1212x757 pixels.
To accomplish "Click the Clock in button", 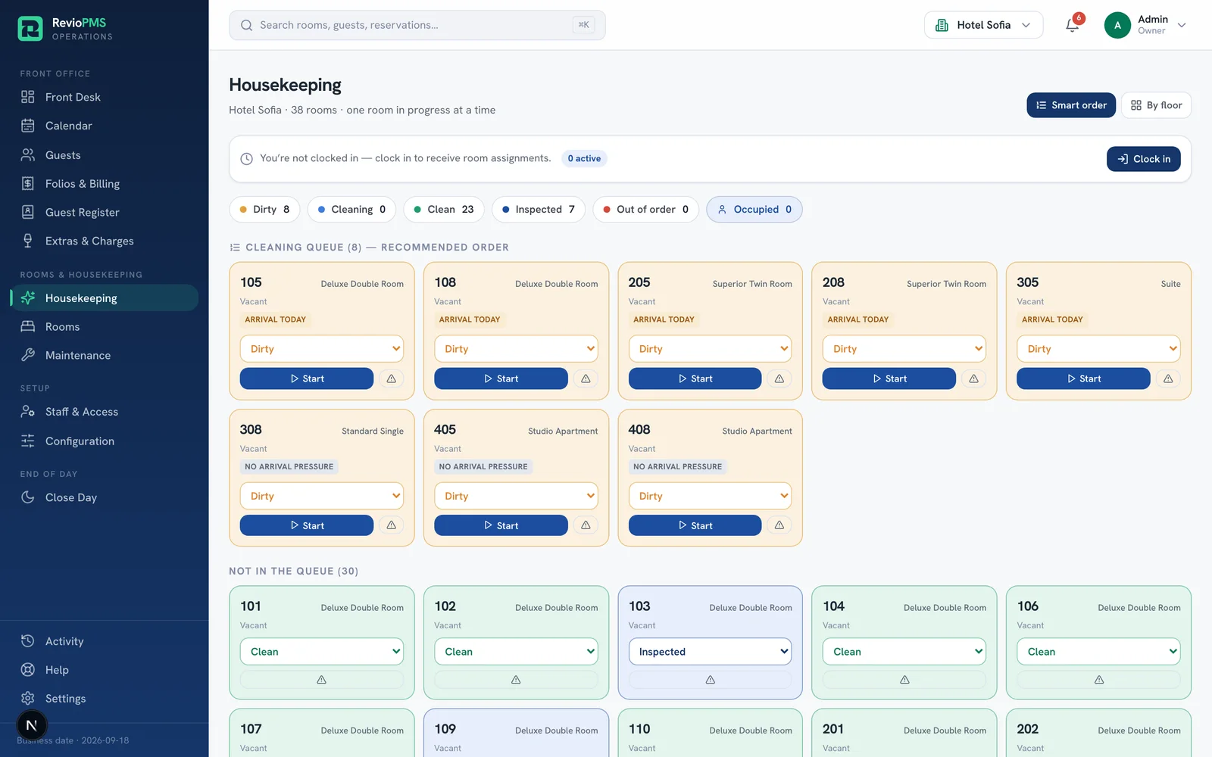I will pyautogui.click(x=1144, y=159).
